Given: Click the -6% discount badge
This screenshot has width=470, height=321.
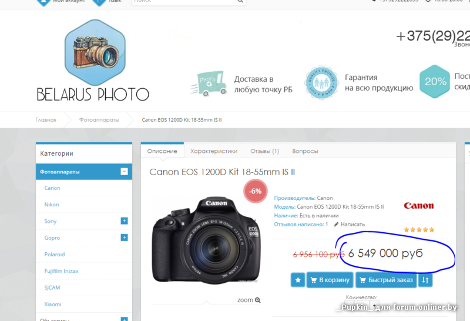Looking at the screenshot, I should tap(256, 191).
